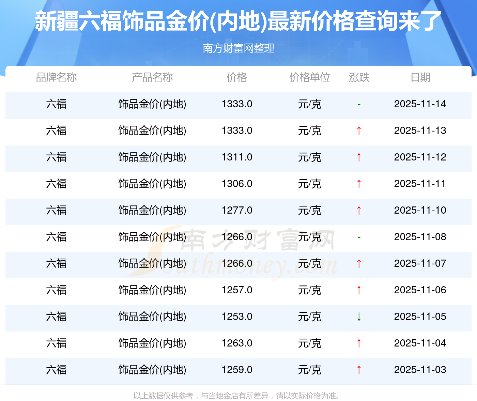Click the 元/克 unit for 2025-11-03

[x=310, y=370]
